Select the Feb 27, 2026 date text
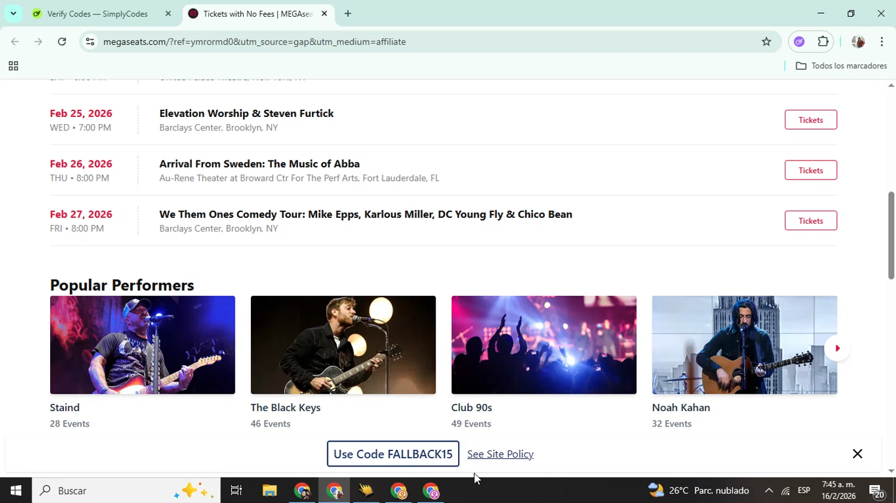Viewport: 896px width, 503px height. (81, 214)
